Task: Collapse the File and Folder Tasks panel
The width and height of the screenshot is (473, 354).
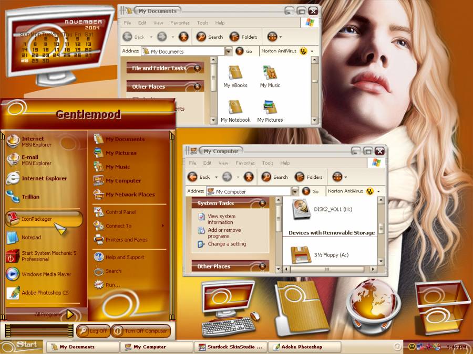Action: [x=198, y=68]
